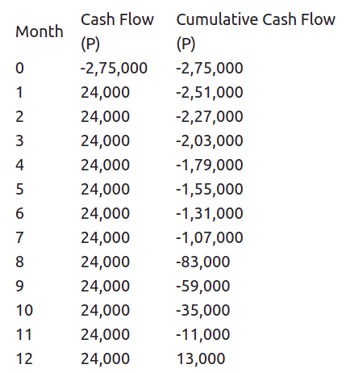
Task: Click the cumulative value -59,000
Action: (203, 286)
